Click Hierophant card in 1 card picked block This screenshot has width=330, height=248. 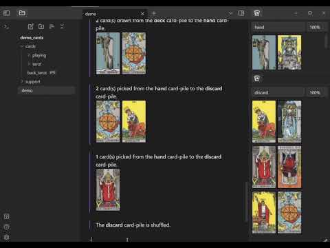tap(108, 190)
